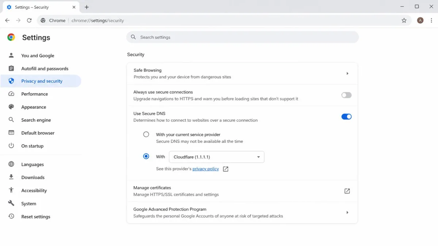Go to Performance settings

(35, 94)
